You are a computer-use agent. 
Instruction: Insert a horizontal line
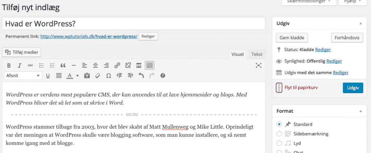pyautogui.click(x=74, y=66)
